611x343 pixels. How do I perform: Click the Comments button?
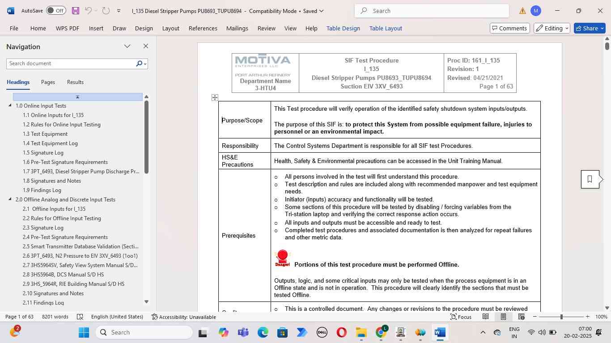509,28
